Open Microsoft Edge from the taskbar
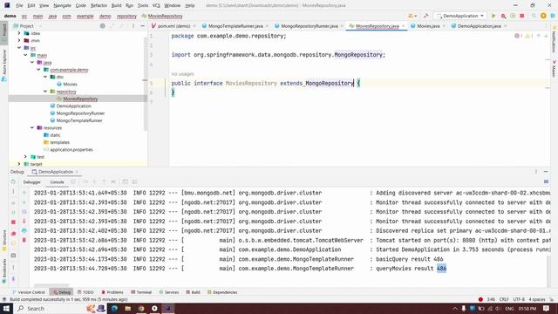Image resolution: width=558 pixels, height=314 pixels. (x=114, y=308)
